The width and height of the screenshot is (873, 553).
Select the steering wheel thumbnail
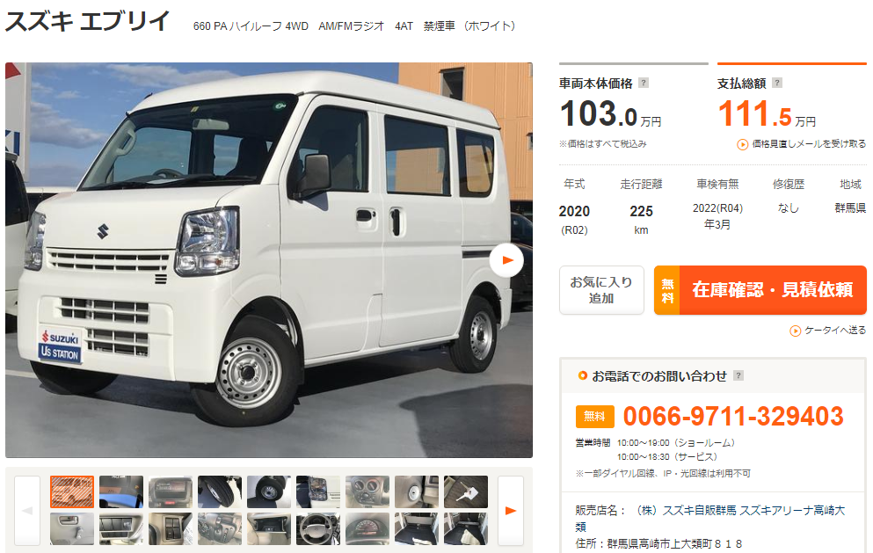pos(318,528)
